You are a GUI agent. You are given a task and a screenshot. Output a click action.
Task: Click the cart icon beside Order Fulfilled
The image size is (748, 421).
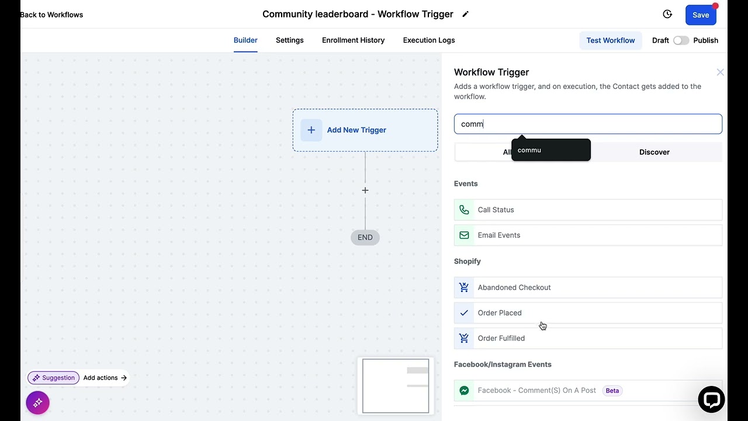coord(464,339)
